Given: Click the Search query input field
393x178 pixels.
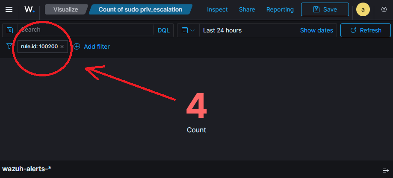Looking at the screenshot, I should tap(86, 30).
